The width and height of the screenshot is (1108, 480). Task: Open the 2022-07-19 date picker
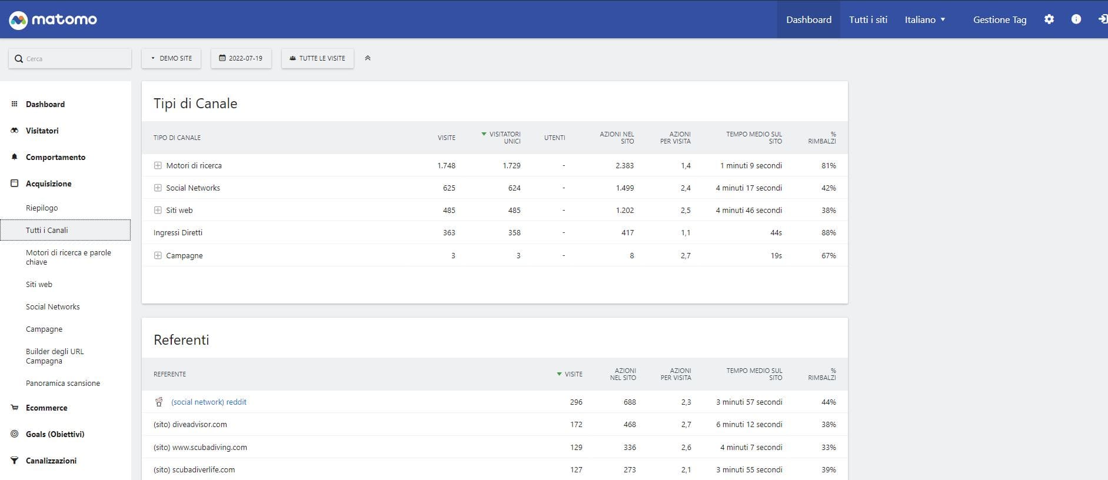click(241, 58)
